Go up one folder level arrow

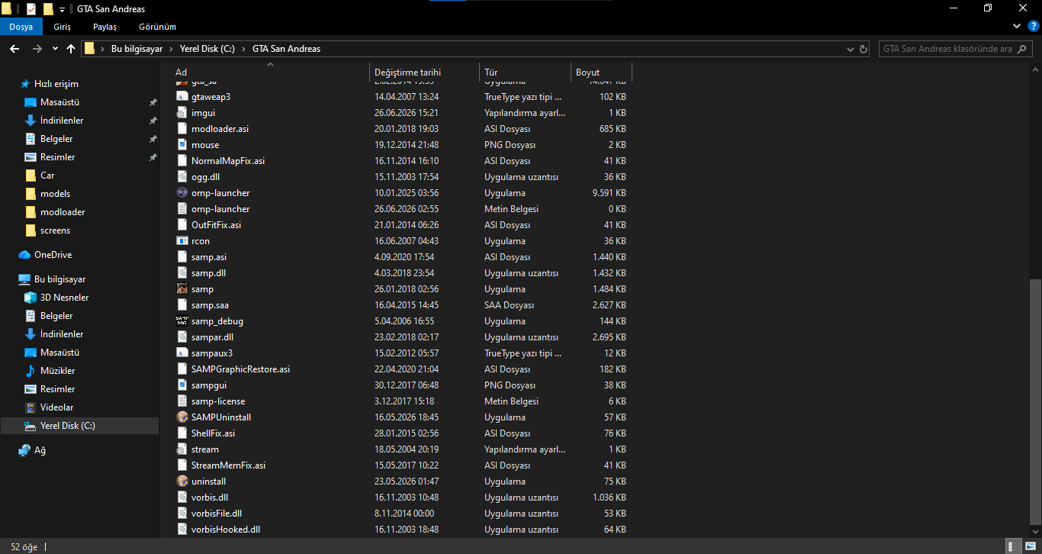pos(71,49)
